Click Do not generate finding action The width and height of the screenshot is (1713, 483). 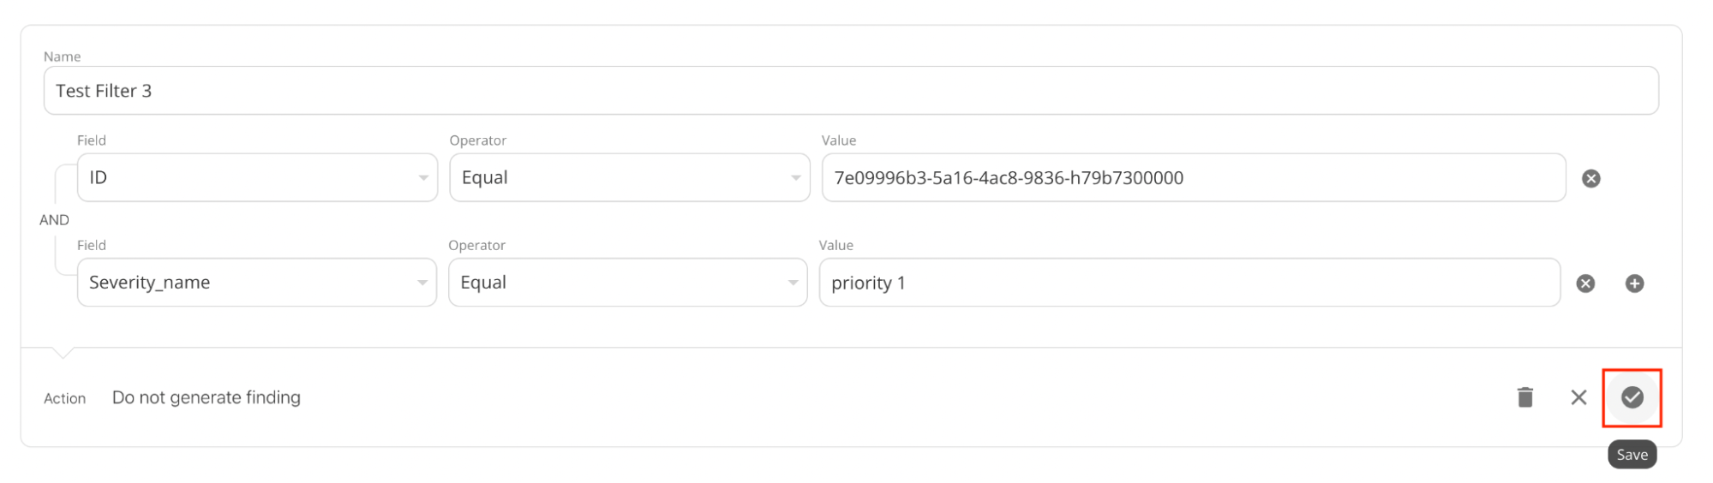[207, 397]
